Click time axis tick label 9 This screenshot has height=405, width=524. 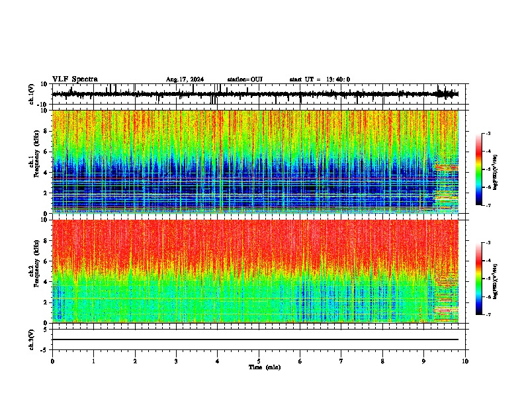click(x=423, y=361)
